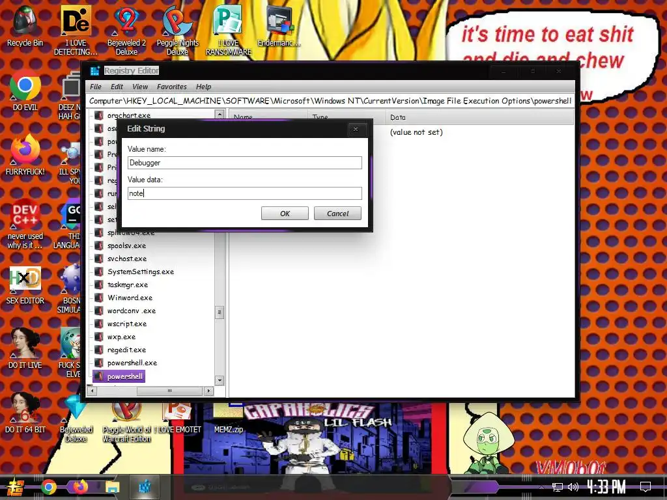
Task: Click horizontal scrollbar left arrow in tree
Action: (x=92, y=391)
